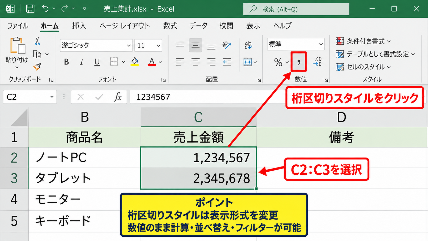Click the insert function fx icon

[117, 97]
